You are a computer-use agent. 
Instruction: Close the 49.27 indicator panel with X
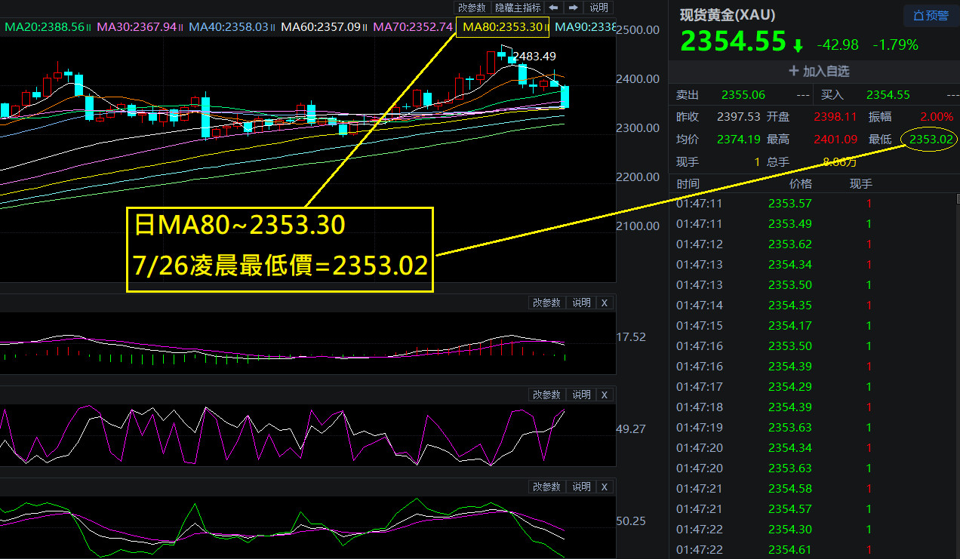click(x=605, y=395)
